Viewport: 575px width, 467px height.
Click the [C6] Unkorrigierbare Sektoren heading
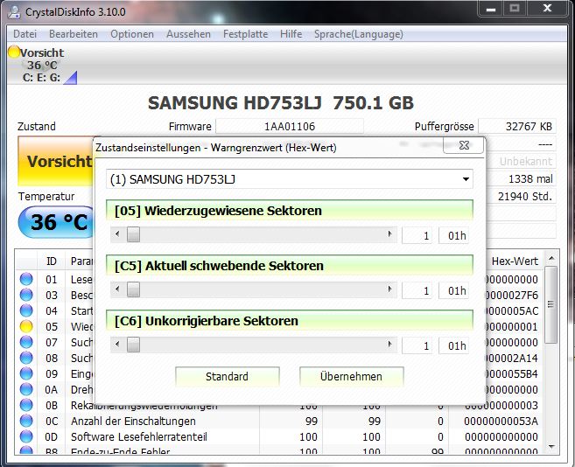tap(290, 321)
